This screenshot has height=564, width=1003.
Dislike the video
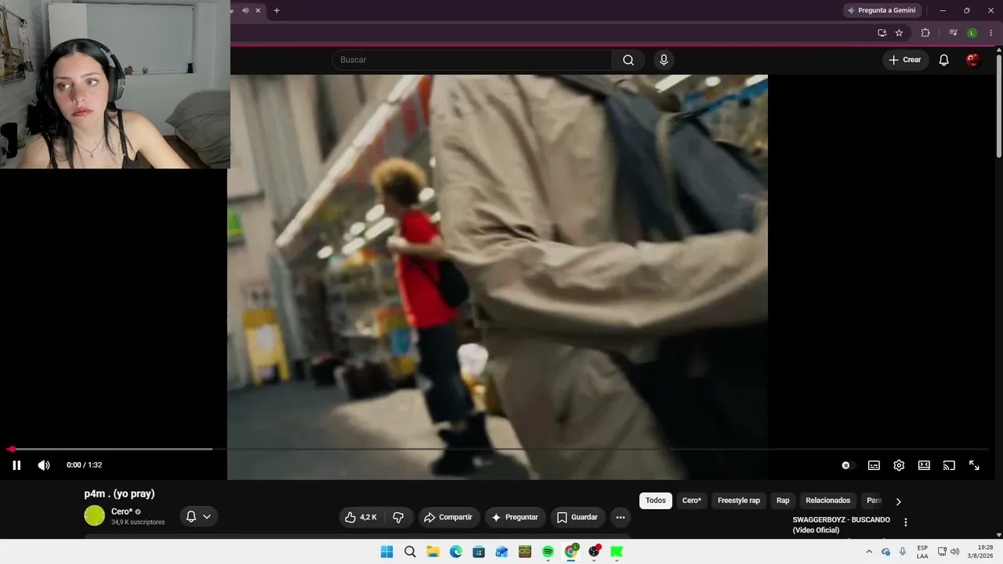[x=398, y=517]
